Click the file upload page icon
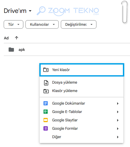Screen dimensions: 130x147 coord(46,83)
